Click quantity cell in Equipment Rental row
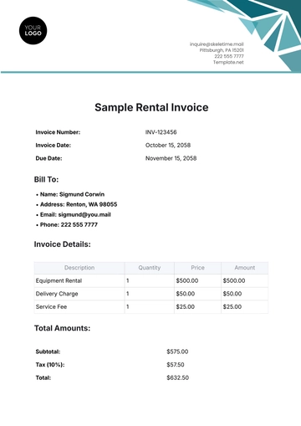The height and width of the screenshot is (426, 301). [x=150, y=280]
